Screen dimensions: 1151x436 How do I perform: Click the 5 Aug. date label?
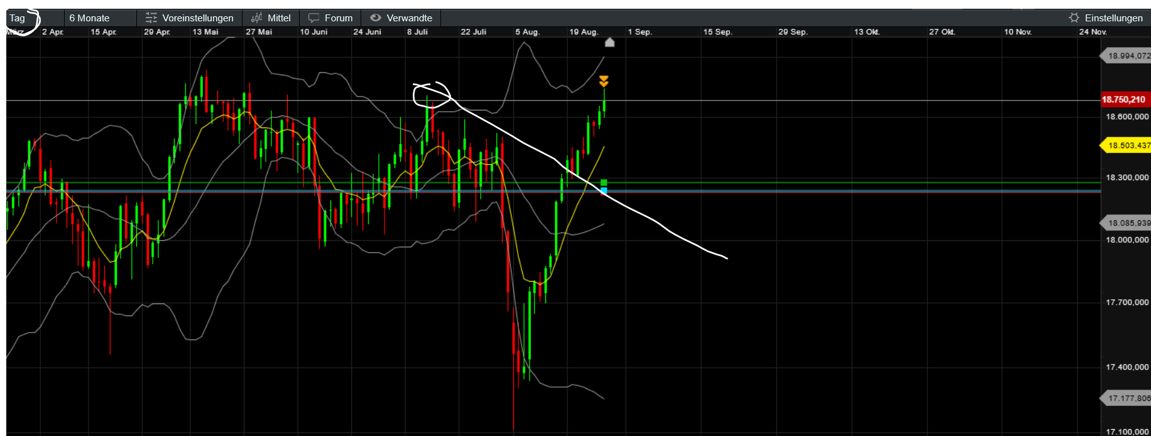(x=527, y=32)
